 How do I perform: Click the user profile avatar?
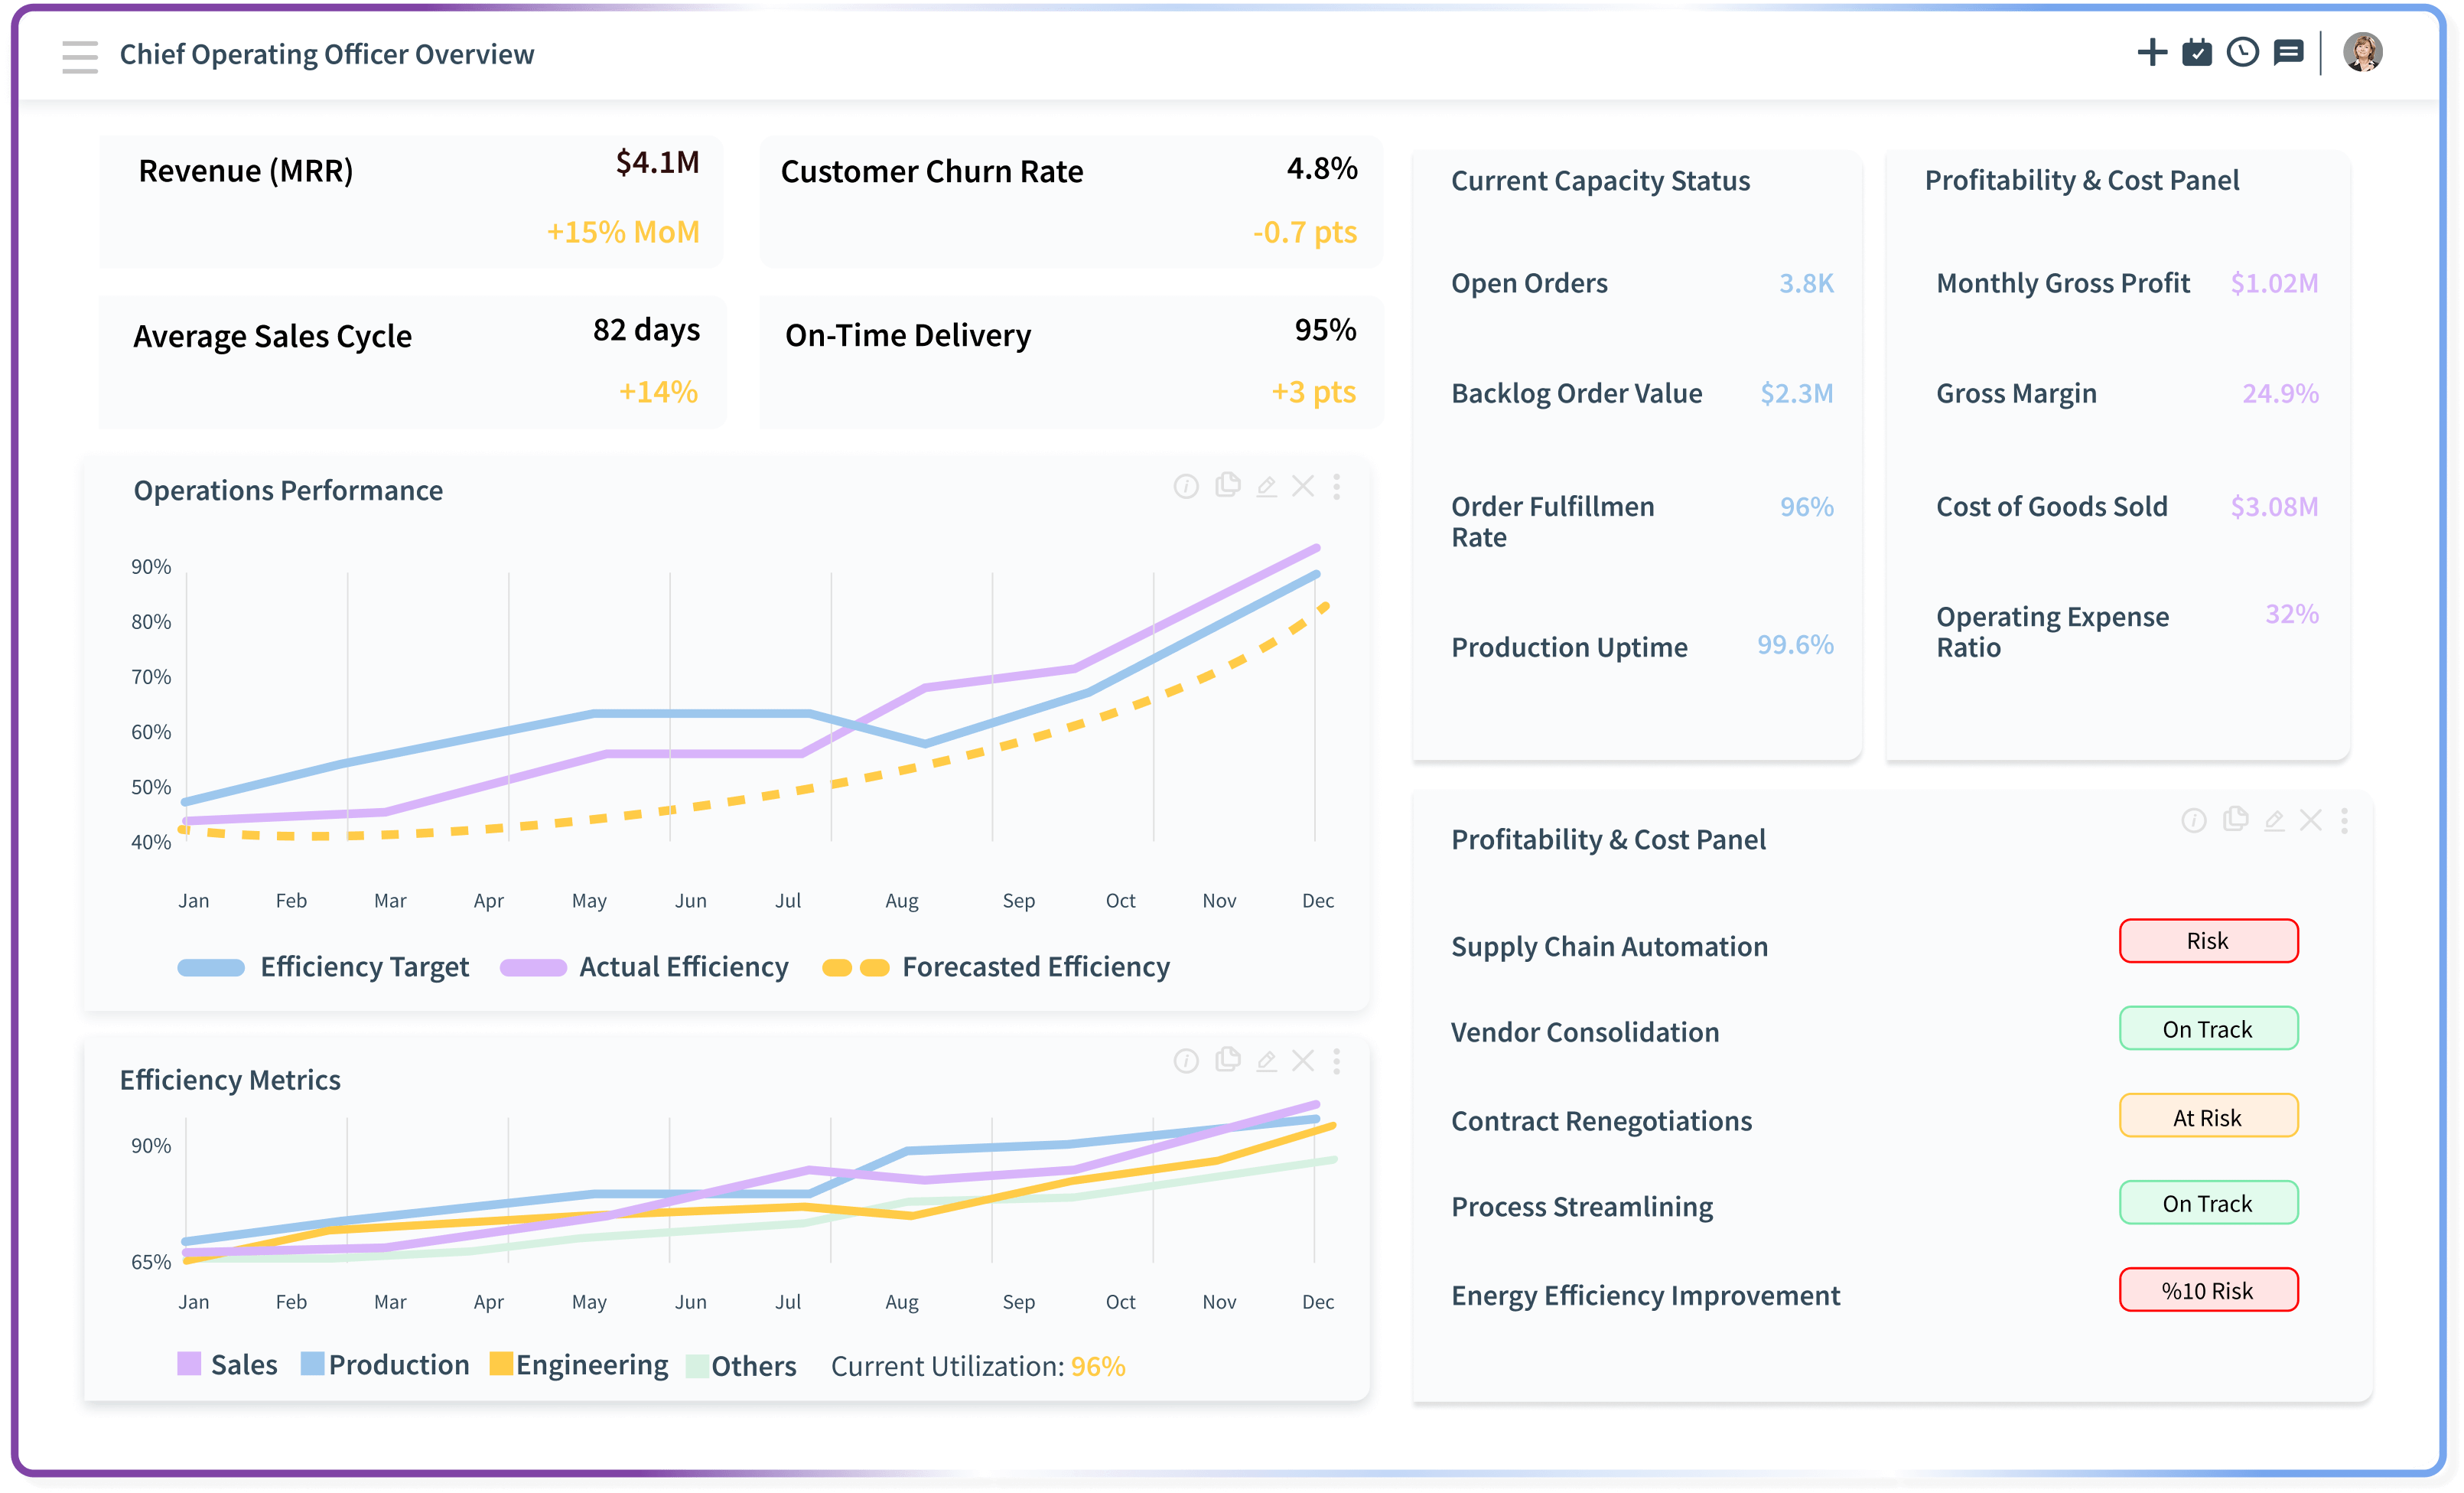point(2362,53)
